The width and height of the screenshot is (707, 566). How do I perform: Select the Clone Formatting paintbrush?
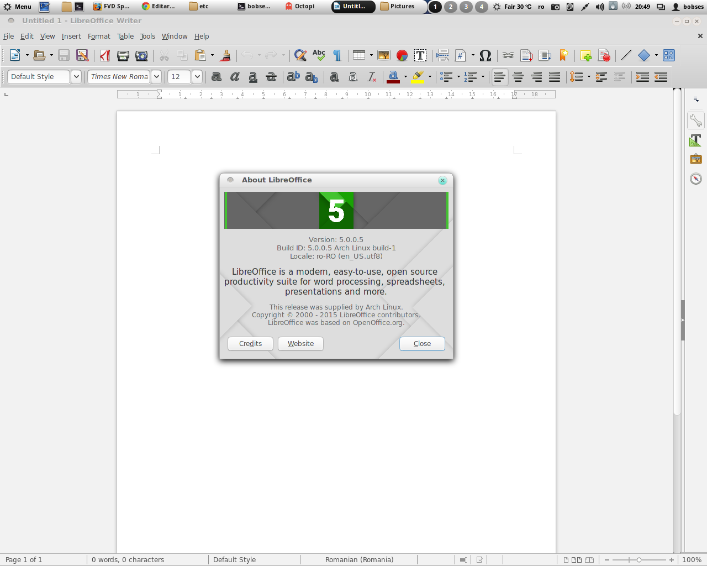[225, 55]
